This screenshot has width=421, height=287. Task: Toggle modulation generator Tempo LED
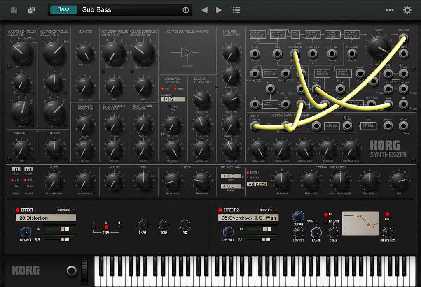coord(175,89)
